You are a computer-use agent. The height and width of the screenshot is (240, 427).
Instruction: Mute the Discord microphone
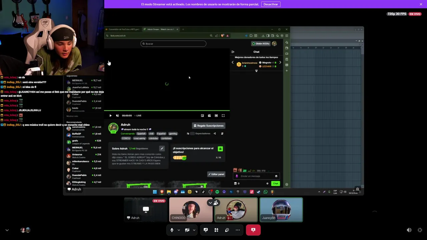pyautogui.click(x=172, y=230)
